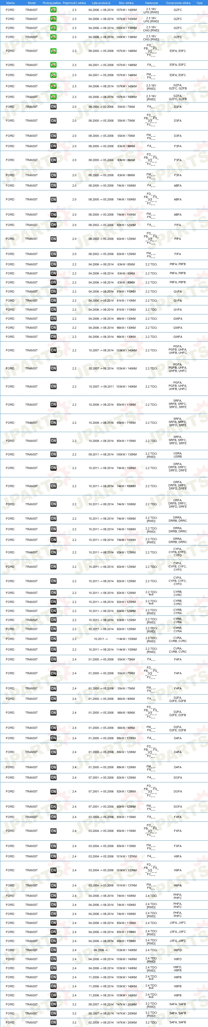Click the Nadwozie column header
The image size is (208, 1027).
(x=151, y=3)
